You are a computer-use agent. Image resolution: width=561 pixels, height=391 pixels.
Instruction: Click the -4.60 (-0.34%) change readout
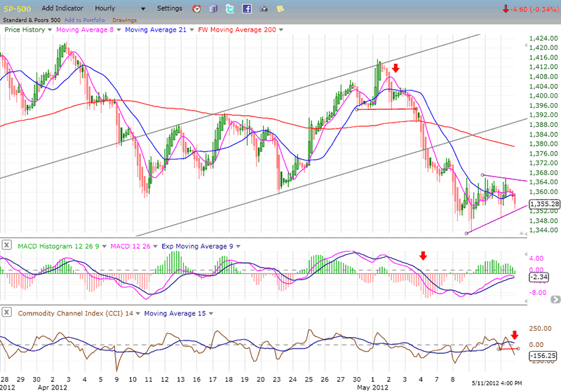(531, 9)
